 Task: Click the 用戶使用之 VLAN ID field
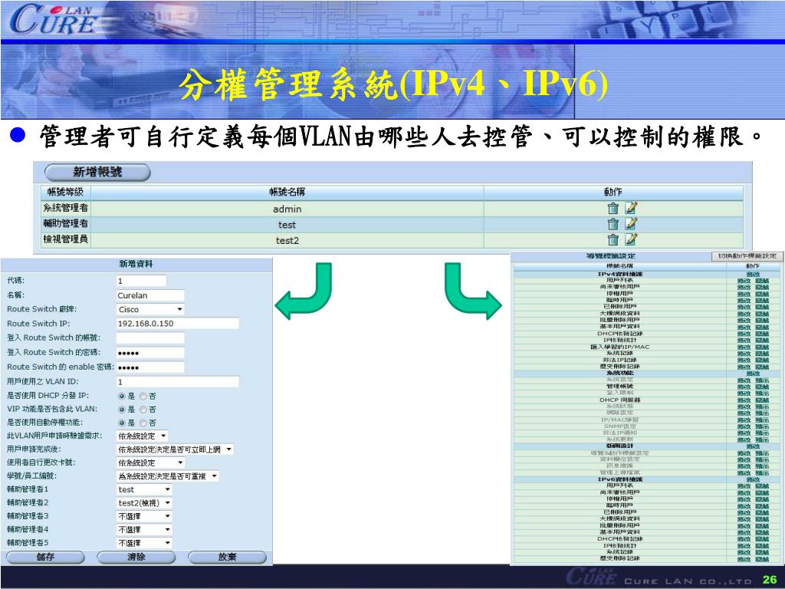178,382
